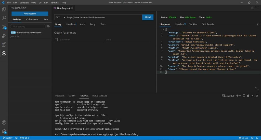Kill the terminal with trash icon
Screen dimensions: 261x140
pyautogui.click(x=248, y=96)
